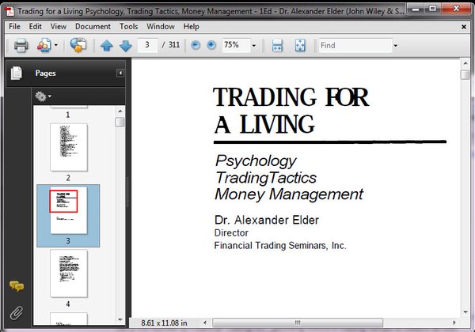
Task: Select page 2 thumbnail
Action: click(x=69, y=147)
